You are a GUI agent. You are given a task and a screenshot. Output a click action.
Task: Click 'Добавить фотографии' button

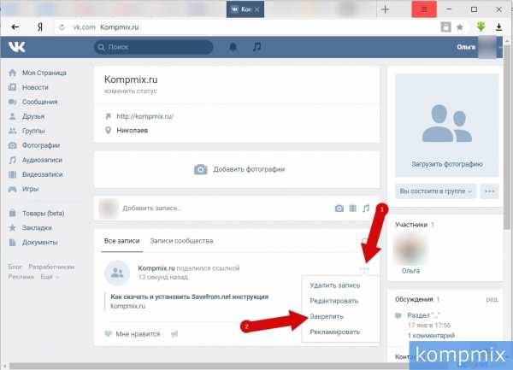tap(239, 169)
